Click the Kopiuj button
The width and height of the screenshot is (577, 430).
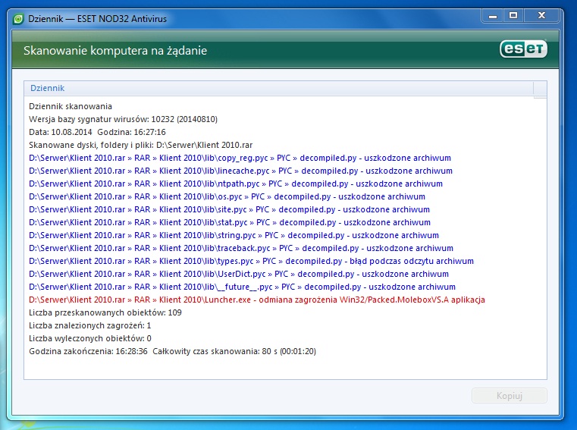(510, 396)
